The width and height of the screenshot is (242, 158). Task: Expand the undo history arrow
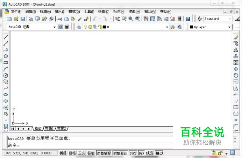100,19
